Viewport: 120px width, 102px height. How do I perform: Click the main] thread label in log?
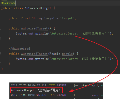[x=96, y=95]
